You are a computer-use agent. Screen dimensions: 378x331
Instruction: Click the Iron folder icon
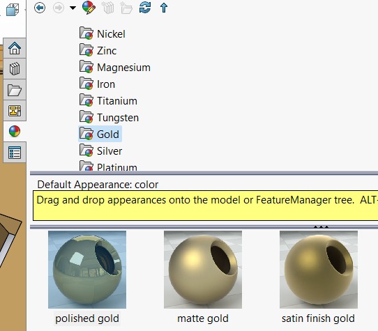click(86, 84)
